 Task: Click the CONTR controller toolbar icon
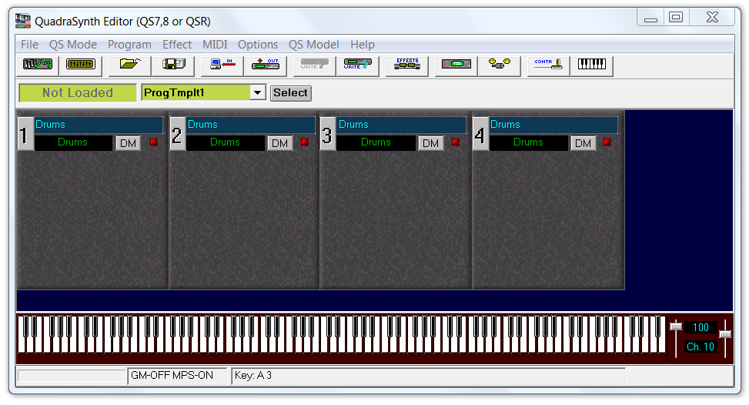click(547, 65)
